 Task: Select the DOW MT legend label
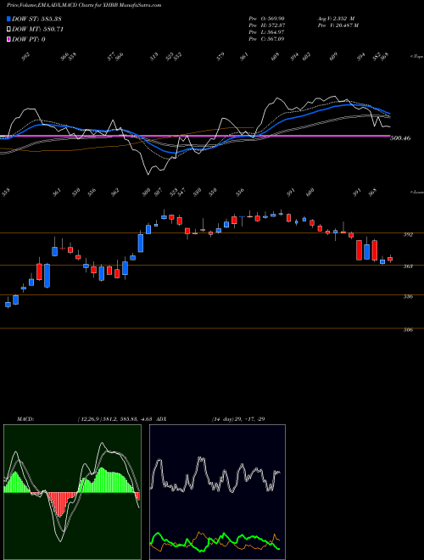(x=37, y=30)
